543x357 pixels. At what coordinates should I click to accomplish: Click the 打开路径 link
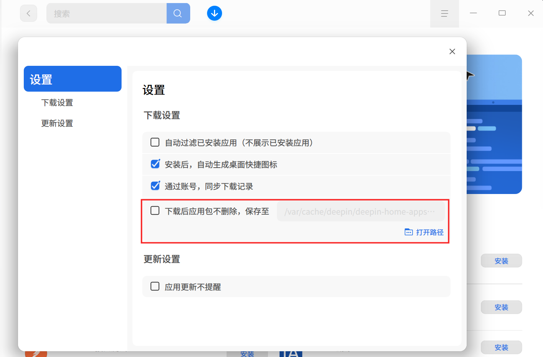click(429, 232)
